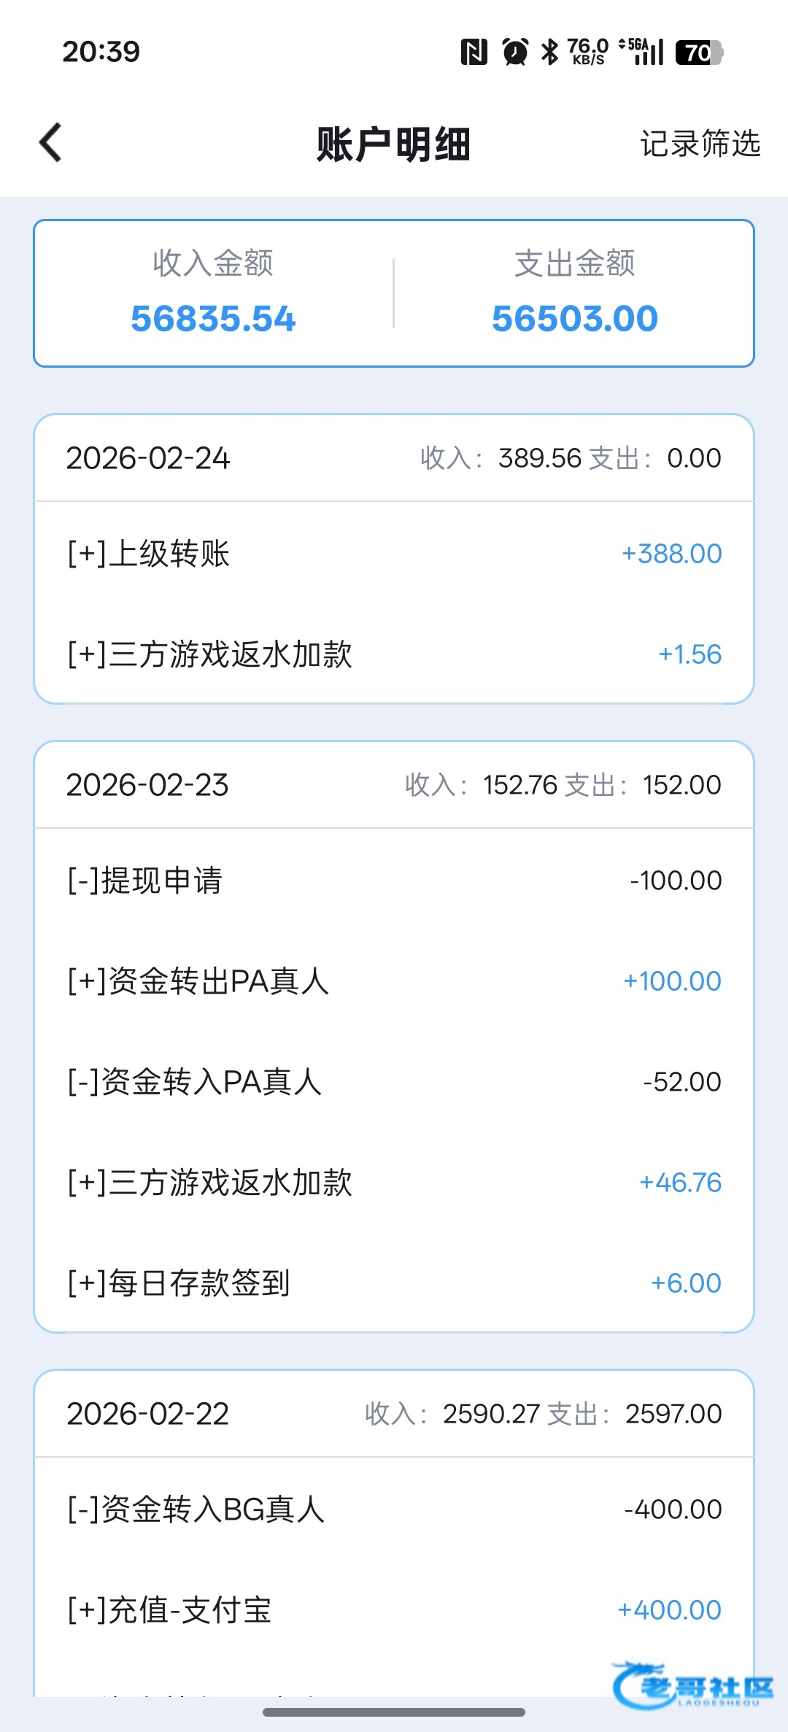
Task: Tap the 支出金额 total 56503.00
Action: pyautogui.click(x=575, y=318)
